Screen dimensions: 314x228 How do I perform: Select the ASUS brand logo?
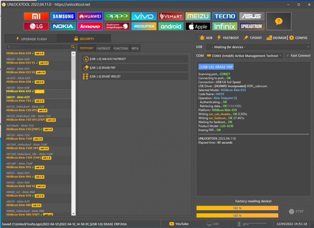click(x=252, y=16)
